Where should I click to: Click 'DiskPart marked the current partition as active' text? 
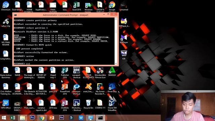[x=44, y=60]
